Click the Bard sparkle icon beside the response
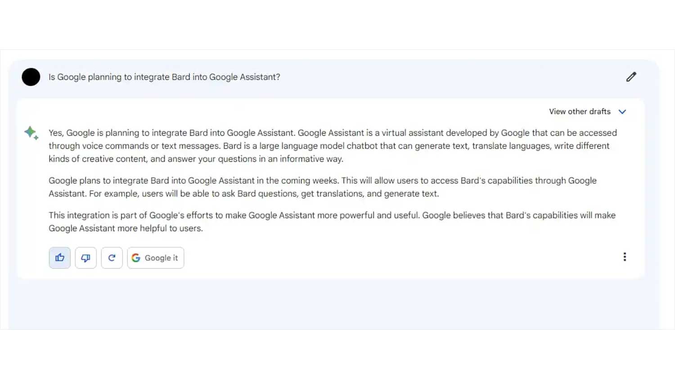 click(31, 132)
